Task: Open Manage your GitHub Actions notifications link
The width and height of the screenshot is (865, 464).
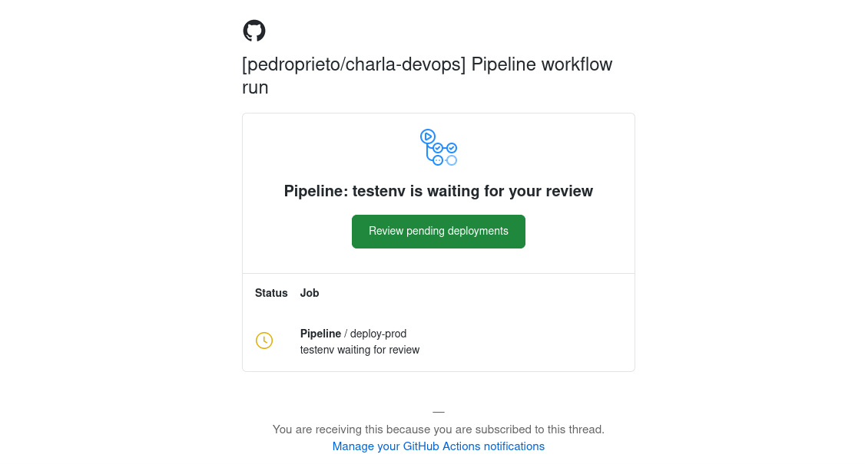Action: (438, 446)
